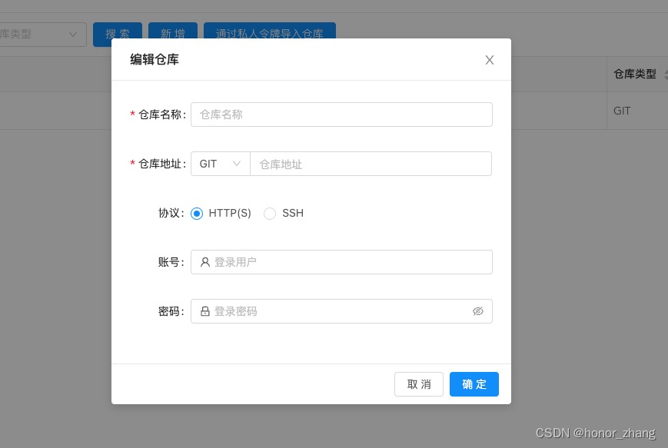Click the user icon in account field
Viewport: 668px width, 448px height.
coord(205,262)
